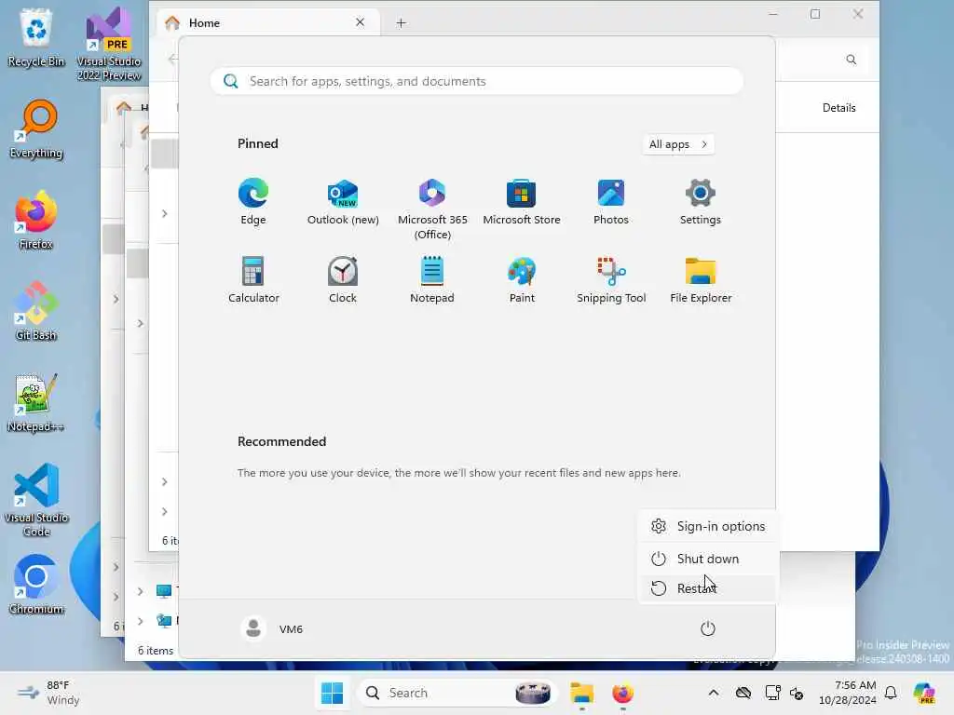The image size is (954, 715).
Task: Click Details in File Explorer window
Action: [839, 108]
